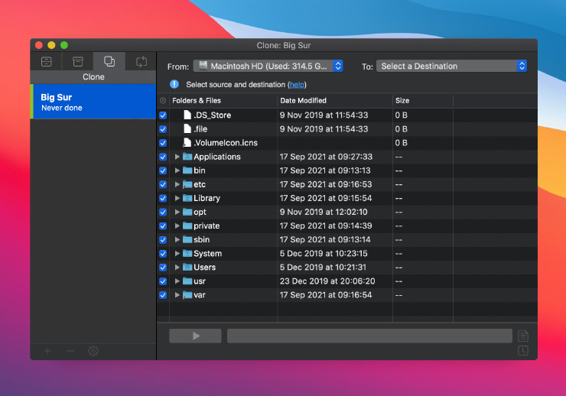566x396 pixels.
Task: Select the Big Sur clone task
Action: (93, 102)
